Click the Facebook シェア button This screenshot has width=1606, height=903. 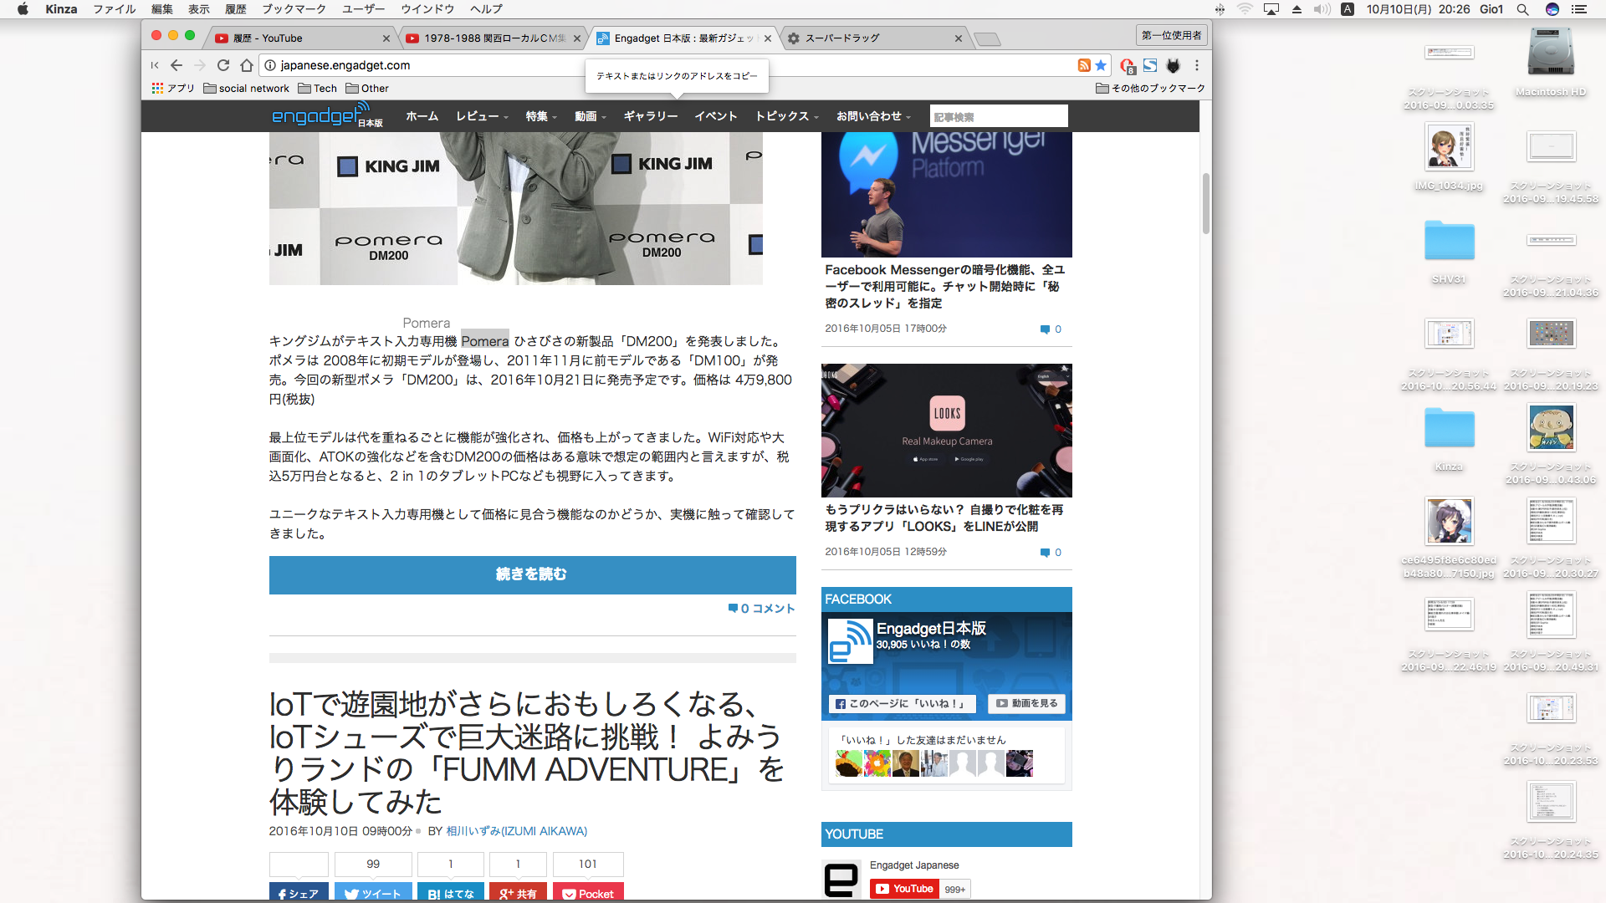tap(299, 893)
